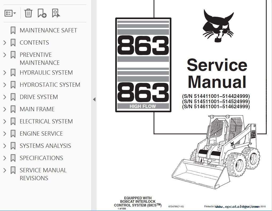Click bookmark icon beside PREVENTIVE MAINTENANCE
The width and height of the screenshot is (272, 211).
pyautogui.click(x=13, y=55)
